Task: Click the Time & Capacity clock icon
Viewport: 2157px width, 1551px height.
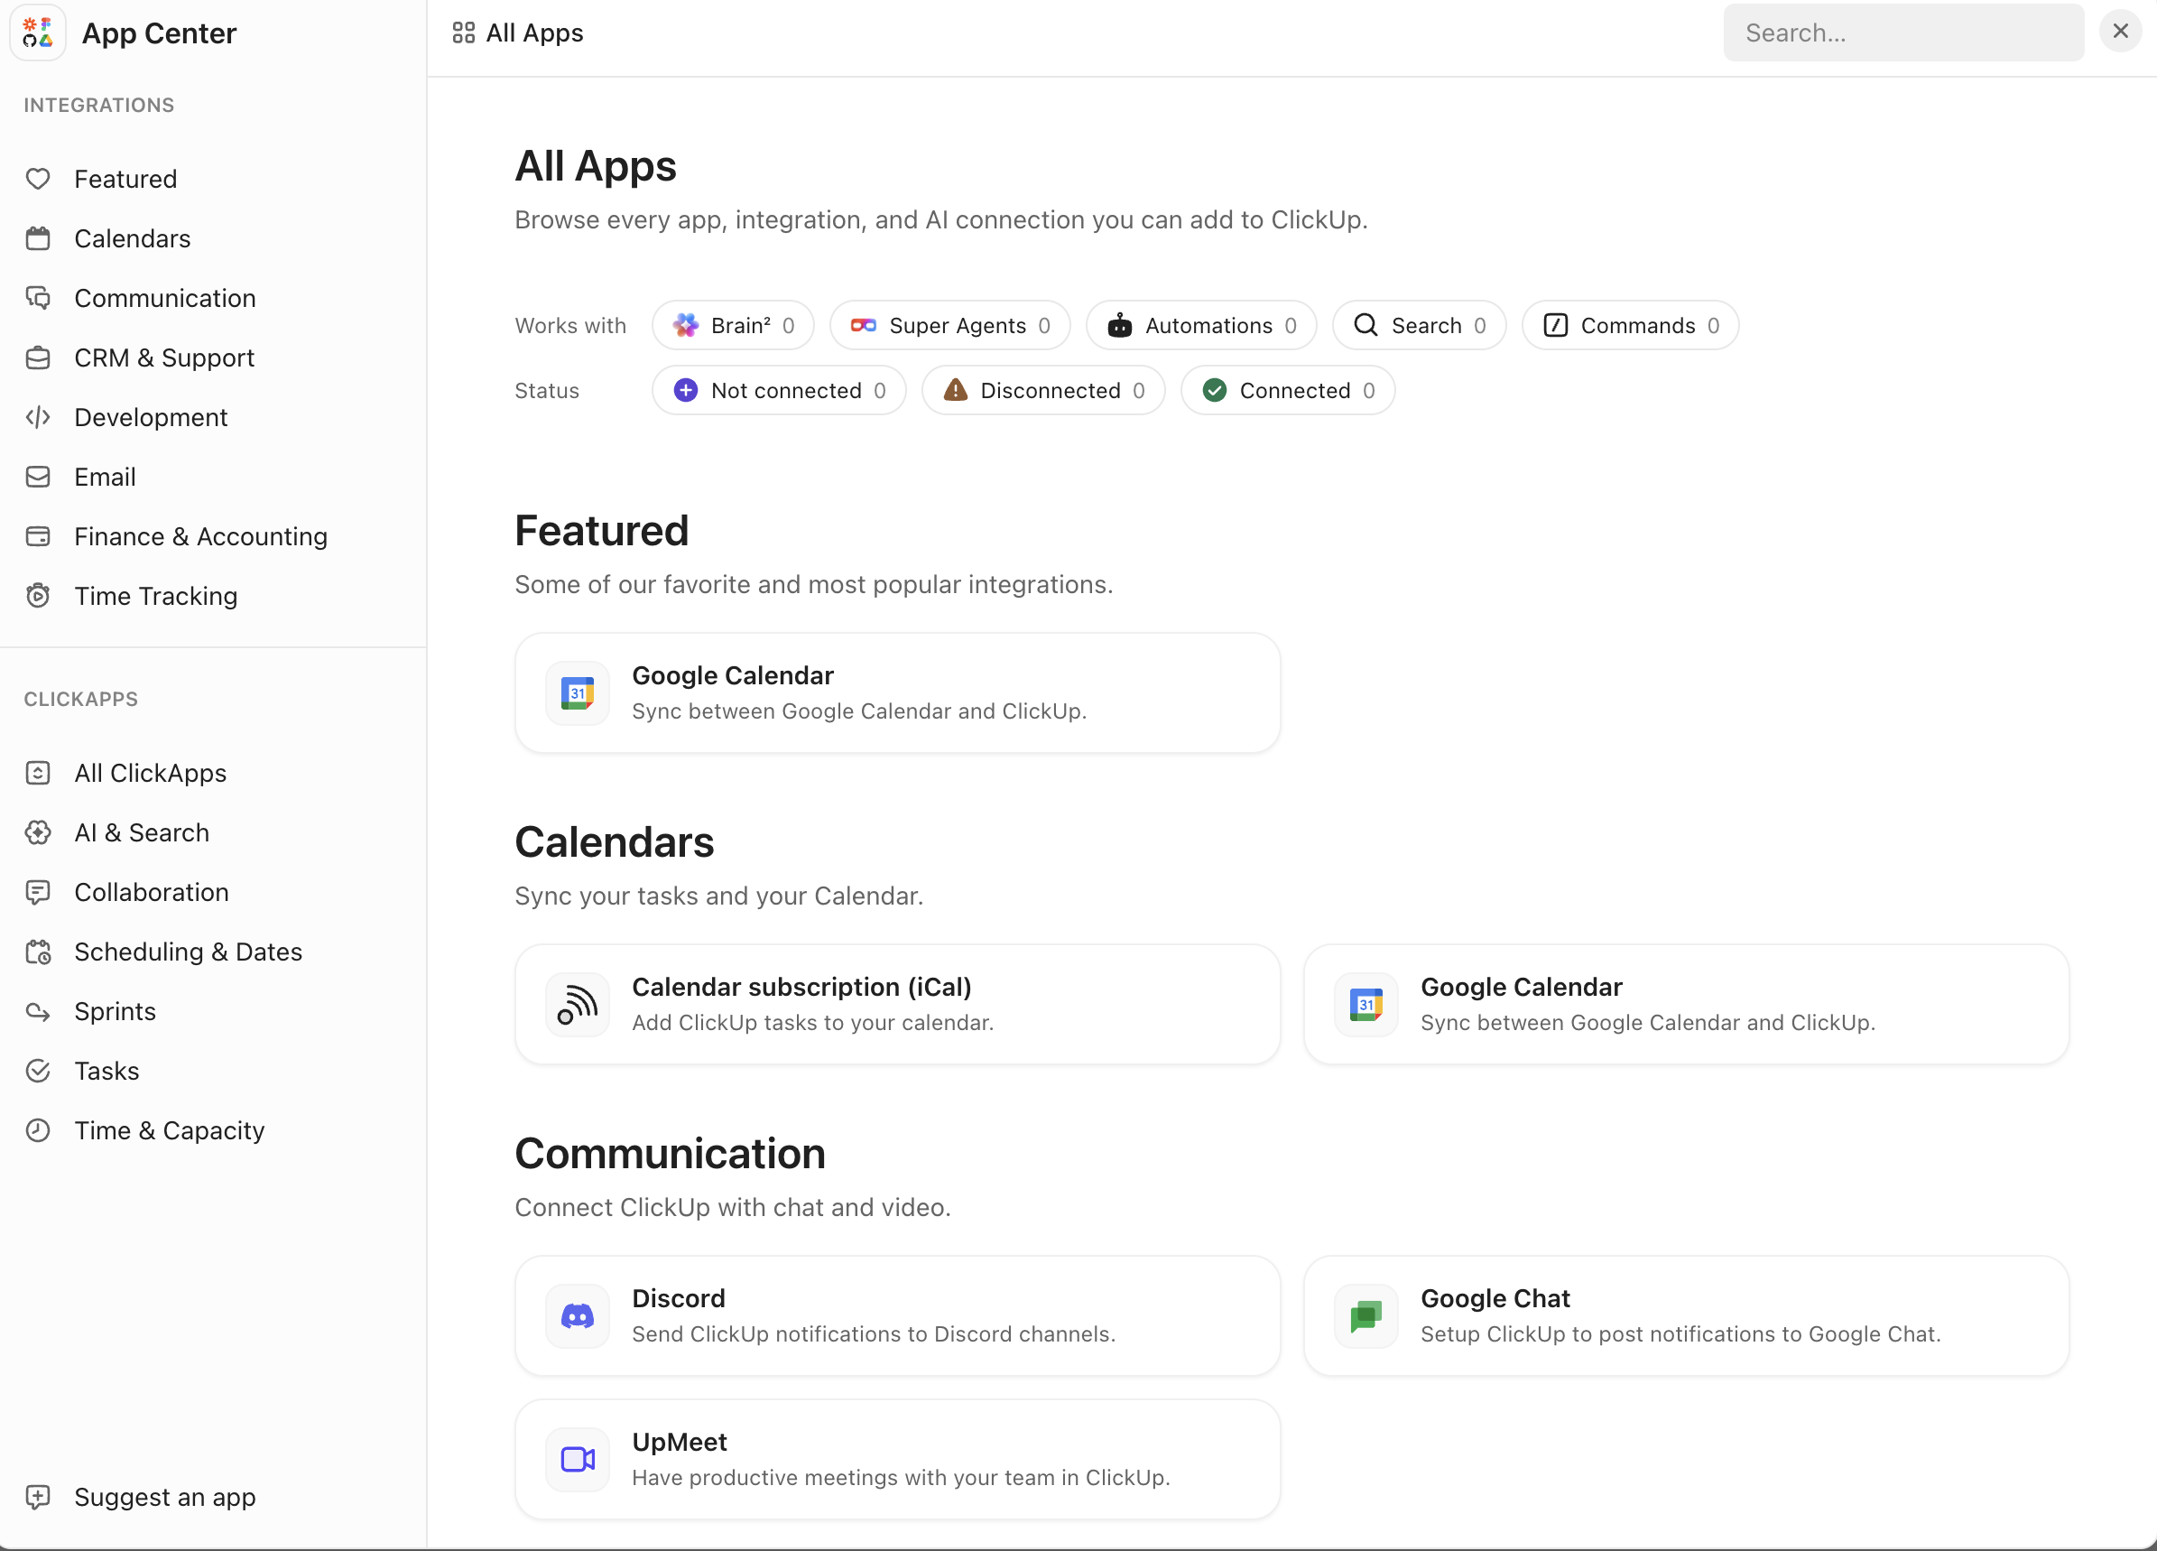Action: [38, 1130]
